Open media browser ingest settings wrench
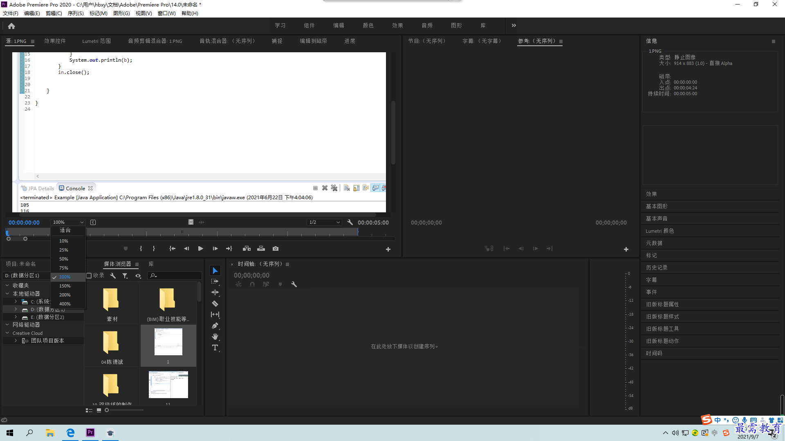Screen dimensions: 785x441 (113, 276)
